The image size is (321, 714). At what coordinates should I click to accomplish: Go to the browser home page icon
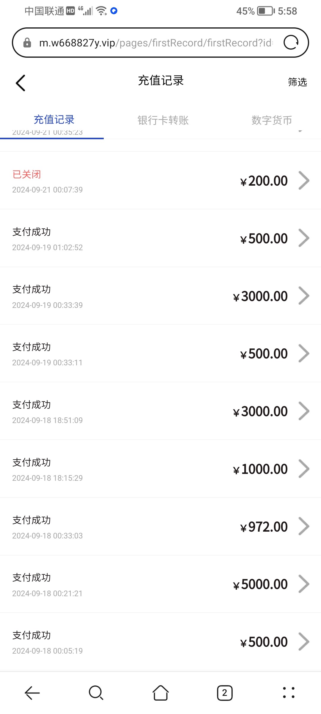160,693
